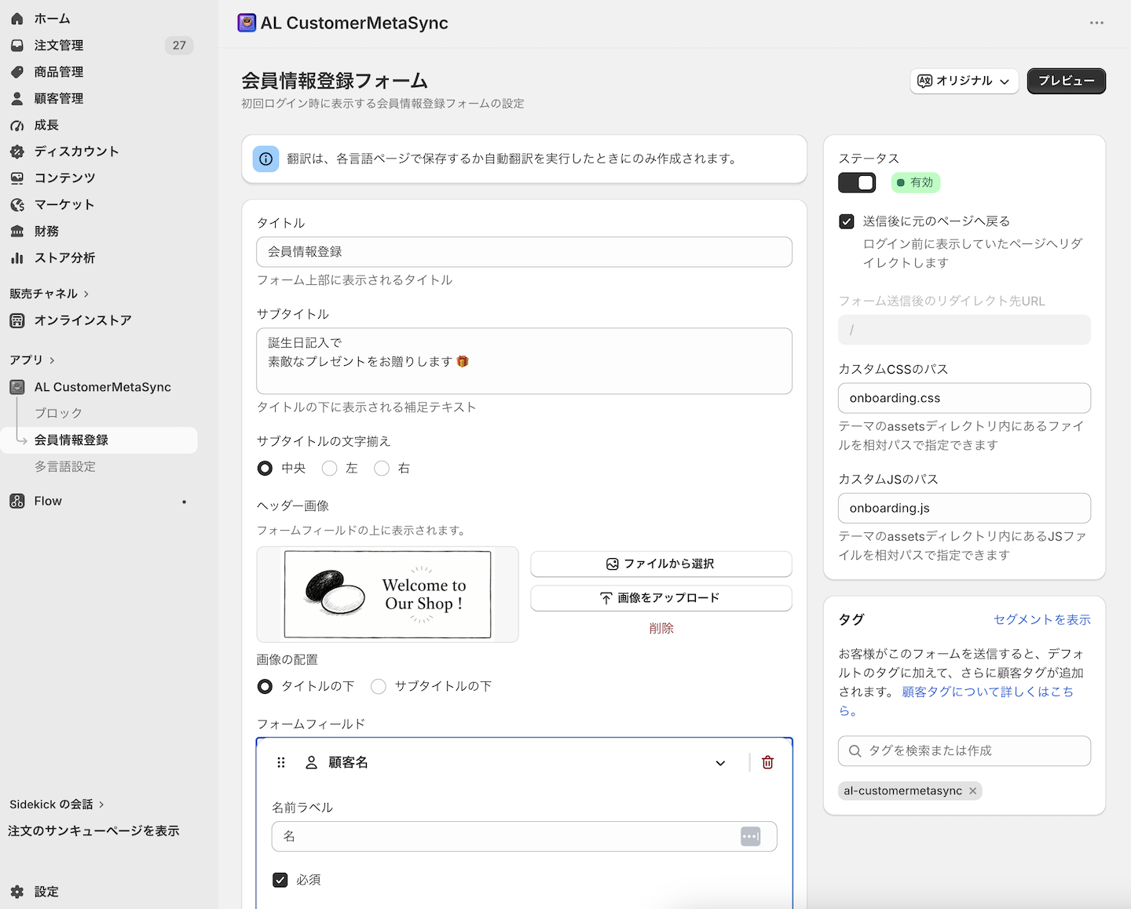This screenshot has height=909, width=1131.
Task: Click the discounts badge icon
Action: pyautogui.click(x=17, y=151)
